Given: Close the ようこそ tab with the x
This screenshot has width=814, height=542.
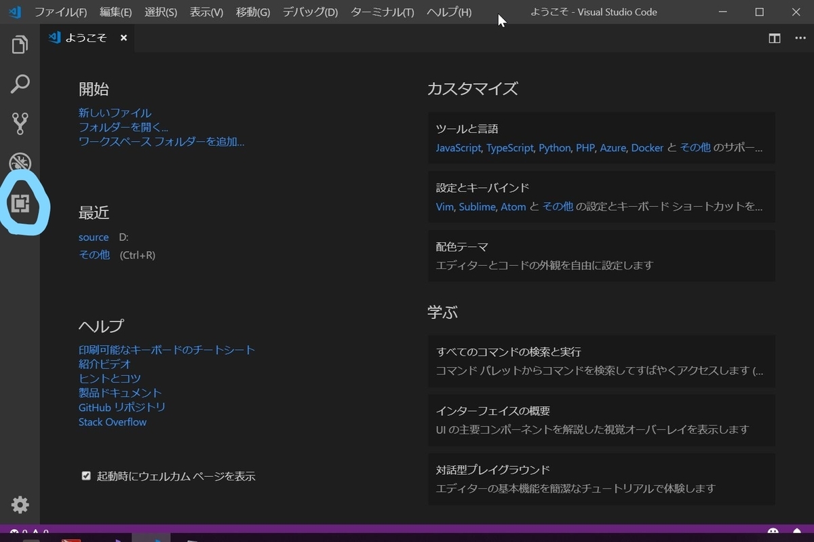Looking at the screenshot, I should point(123,38).
